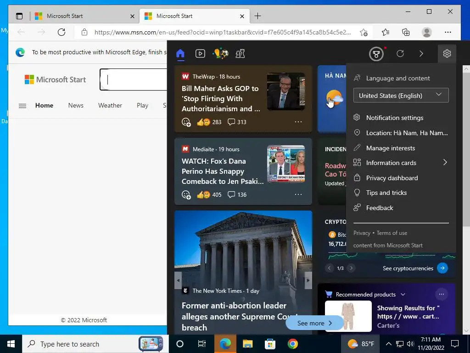Image resolution: width=470 pixels, height=353 pixels.
Task: Open the Watch video icon in widgets
Action: [200, 54]
